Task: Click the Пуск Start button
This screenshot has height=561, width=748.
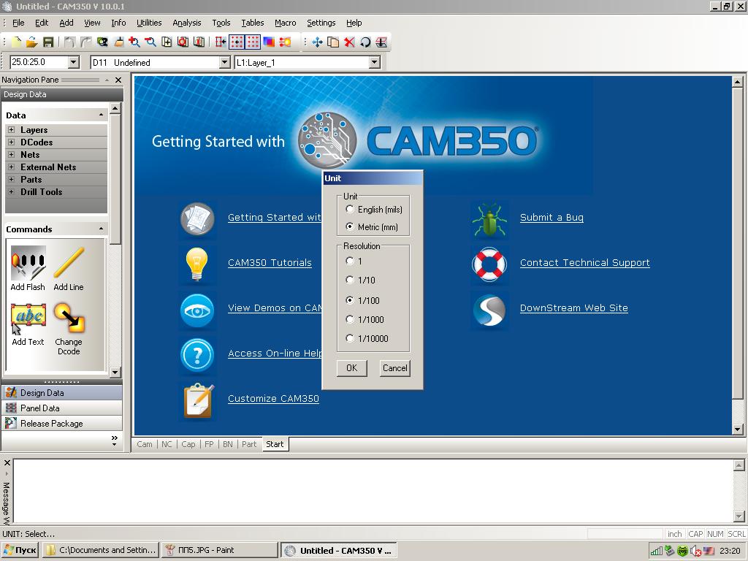Action: point(20,550)
